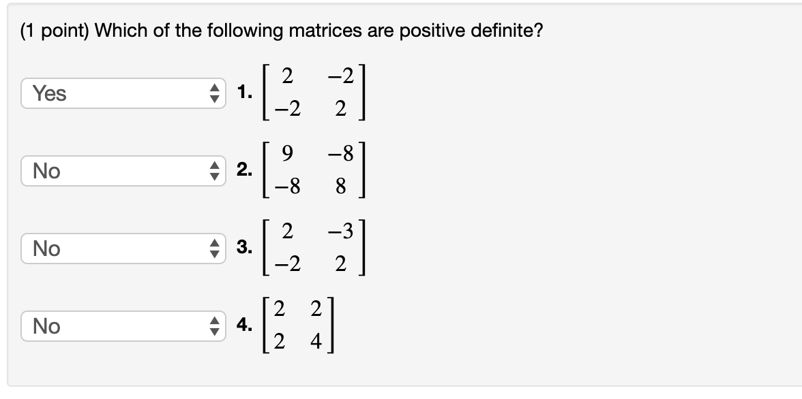Click the stepper arrows on the fourth dropdown
Viewport: 802px width, 399px height.
pyautogui.click(x=216, y=327)
